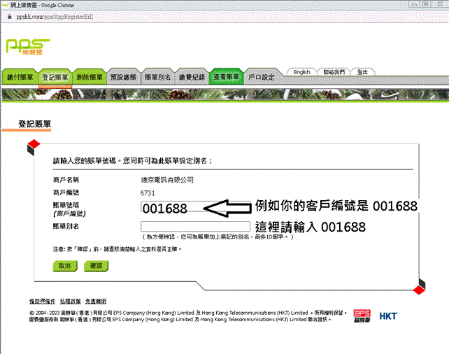
Task: Click into the 賬單號碼 input field
Action: pyautogui.click(x=175, y=208)
